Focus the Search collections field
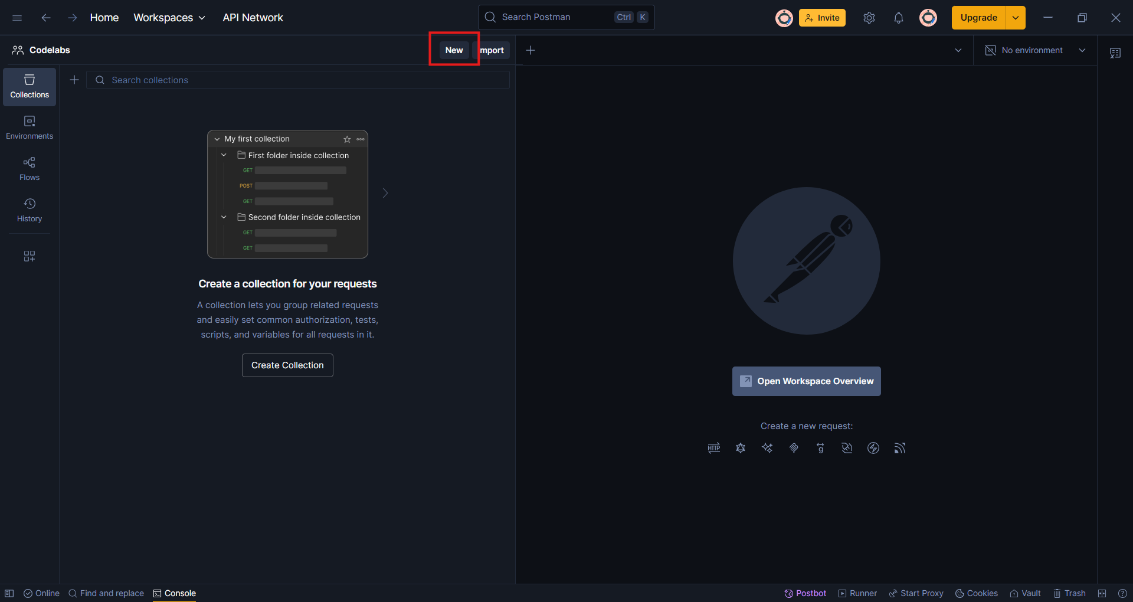 pyautogui.click(x=298, y=80)
